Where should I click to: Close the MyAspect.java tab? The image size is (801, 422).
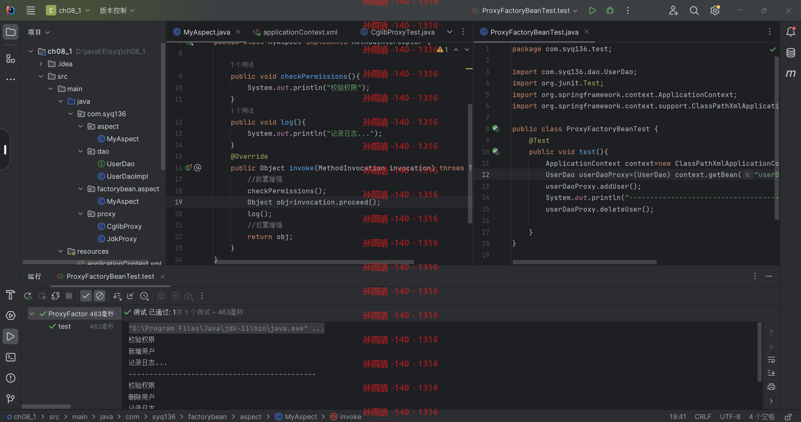238,32
